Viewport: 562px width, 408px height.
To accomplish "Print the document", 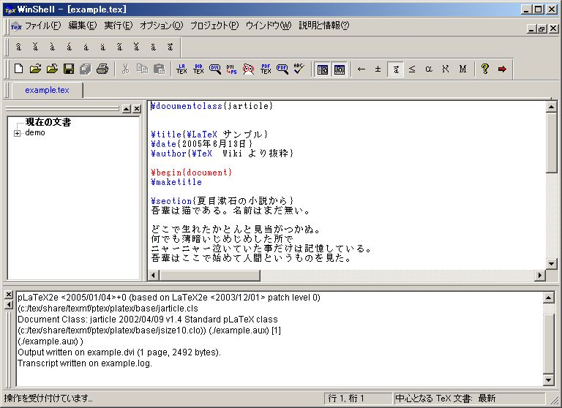I will pos(102,69).
